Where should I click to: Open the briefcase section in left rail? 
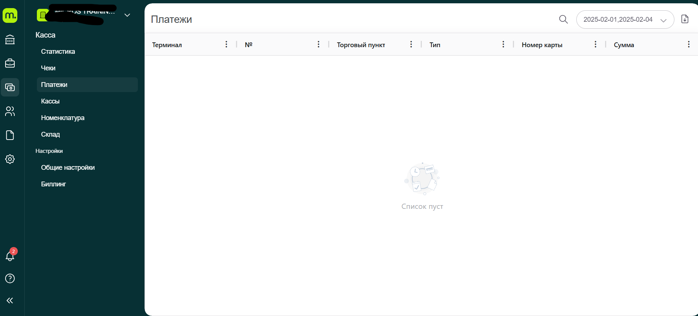pos(10,63)
